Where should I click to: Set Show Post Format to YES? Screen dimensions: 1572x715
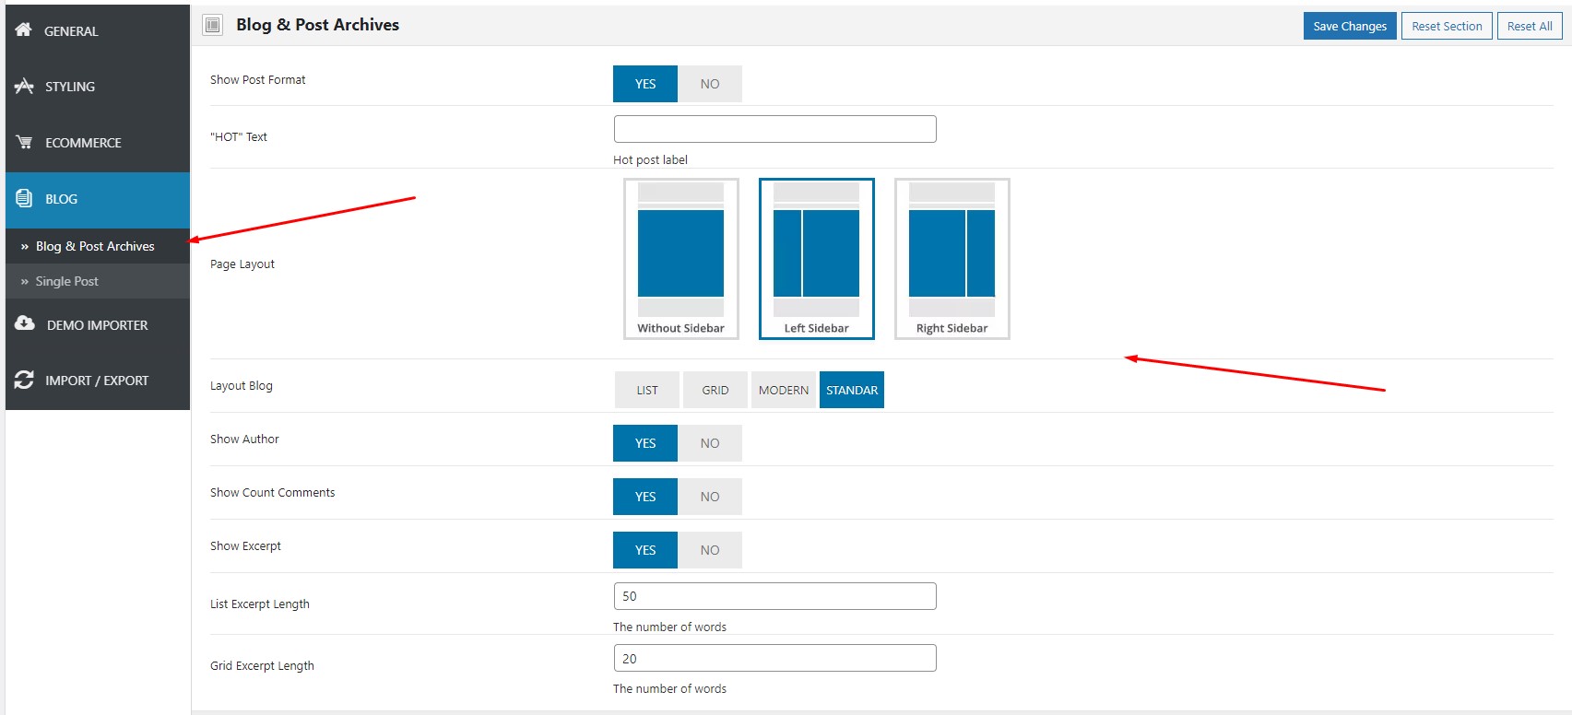645,84
